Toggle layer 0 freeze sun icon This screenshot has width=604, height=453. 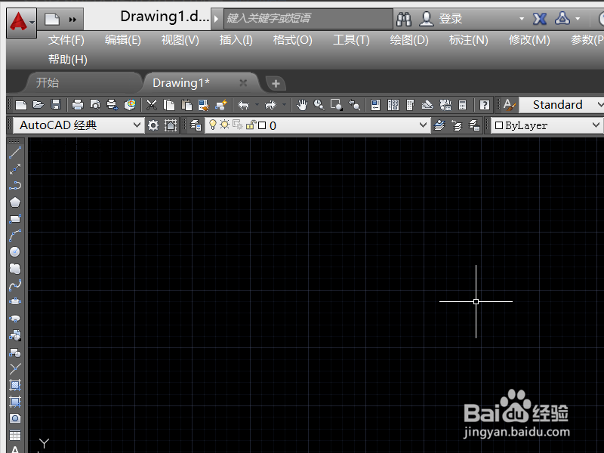pos(224,125)
